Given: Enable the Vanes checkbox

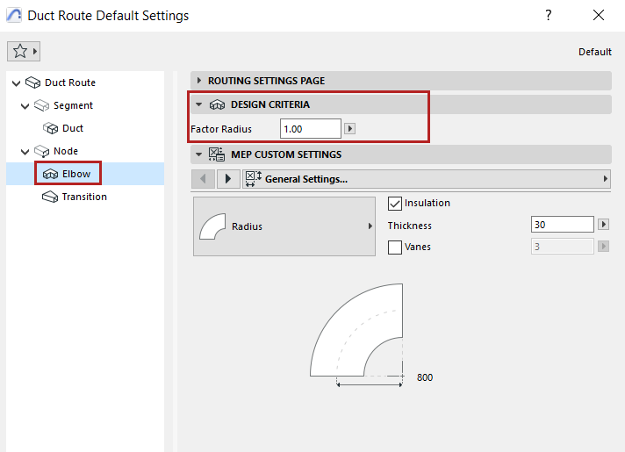Looking at the screenshot, I should click(x=395, y=248).
